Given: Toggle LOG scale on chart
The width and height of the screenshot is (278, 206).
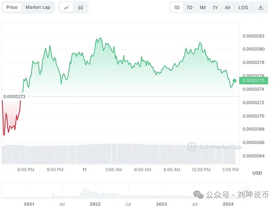Looking at the screenshot, I should pyautogui.click(x=243, y=7).
